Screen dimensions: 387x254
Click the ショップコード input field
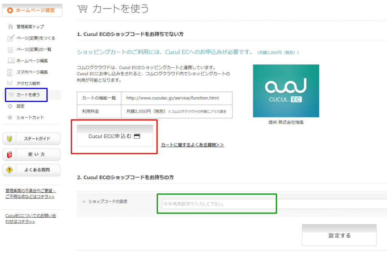click(217, 204)
